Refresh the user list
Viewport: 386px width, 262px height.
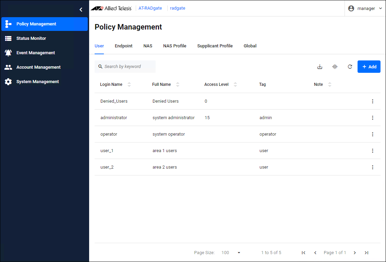point(350,67)
